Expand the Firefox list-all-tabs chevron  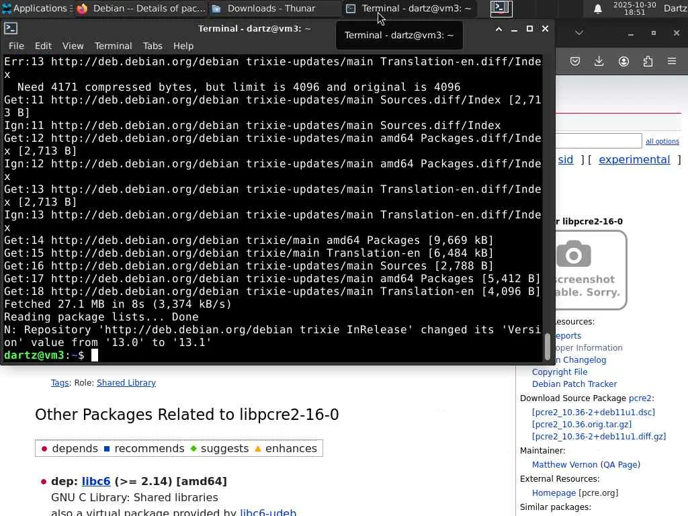(579, 32)
